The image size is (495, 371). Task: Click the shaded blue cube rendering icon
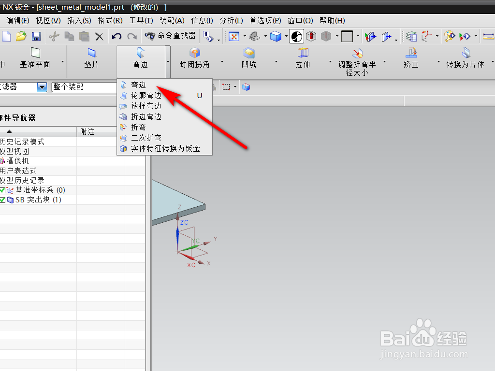point(276,36)
